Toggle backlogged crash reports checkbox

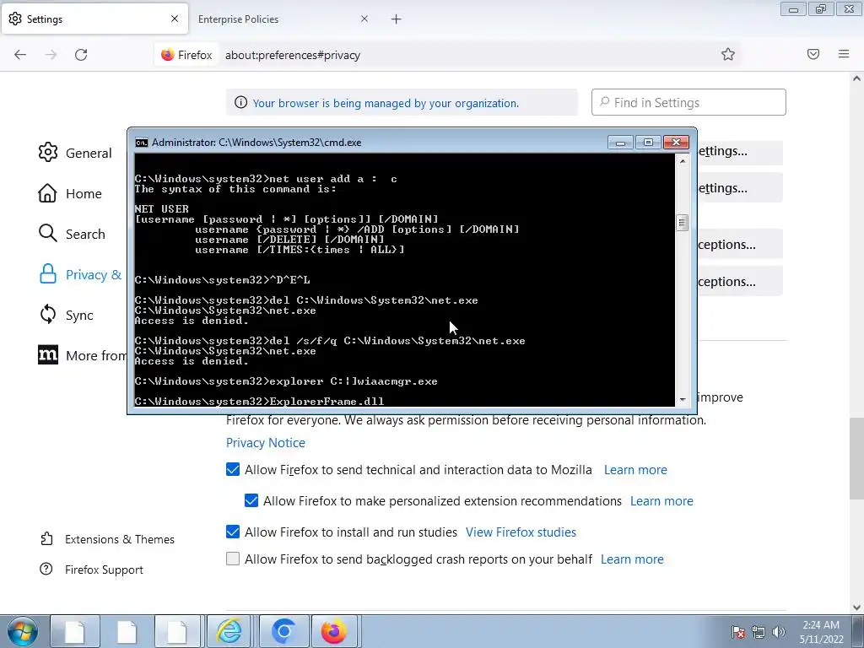(x=233, y=559)
